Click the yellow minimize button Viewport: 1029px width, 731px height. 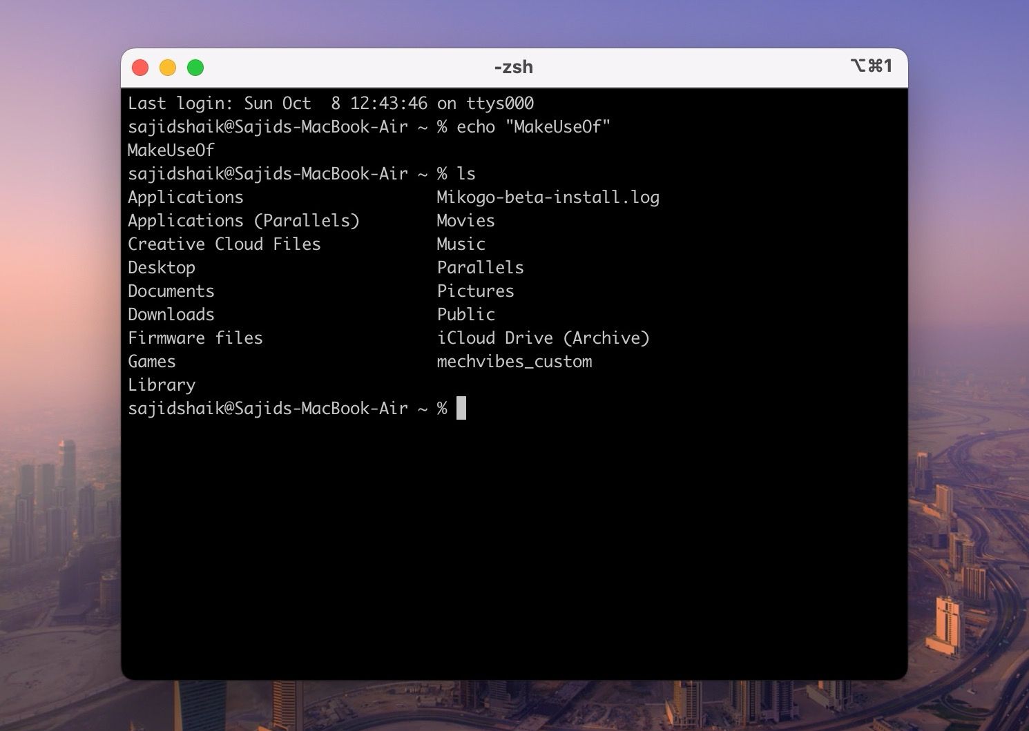click(168, 67)
